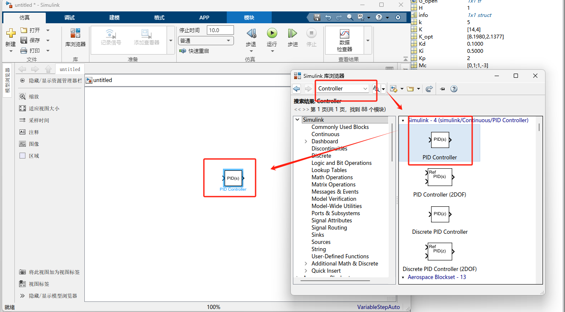This screenshot has height=312, width=565.
Task: Click the save icon in quick access toolbar
Action: pos(317,17)
